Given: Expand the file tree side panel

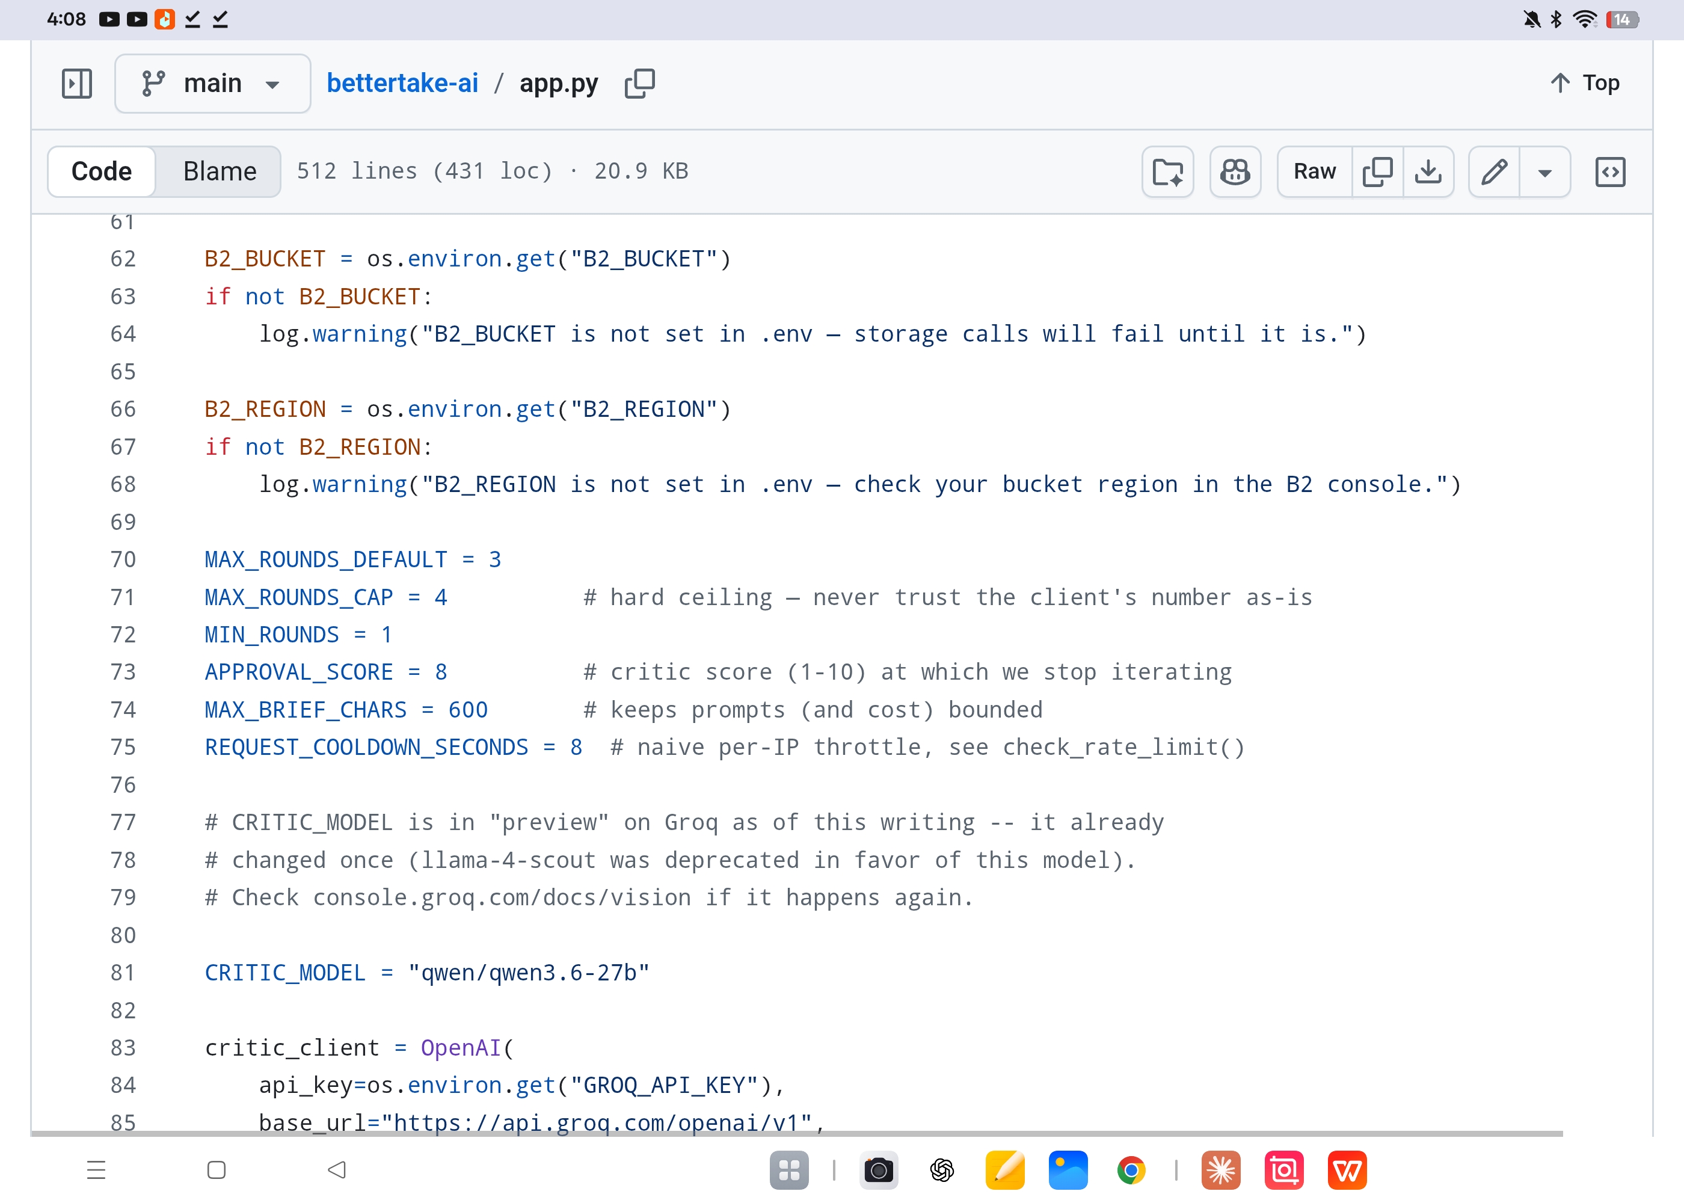Looking at the screenshot, I should (77, 83).
